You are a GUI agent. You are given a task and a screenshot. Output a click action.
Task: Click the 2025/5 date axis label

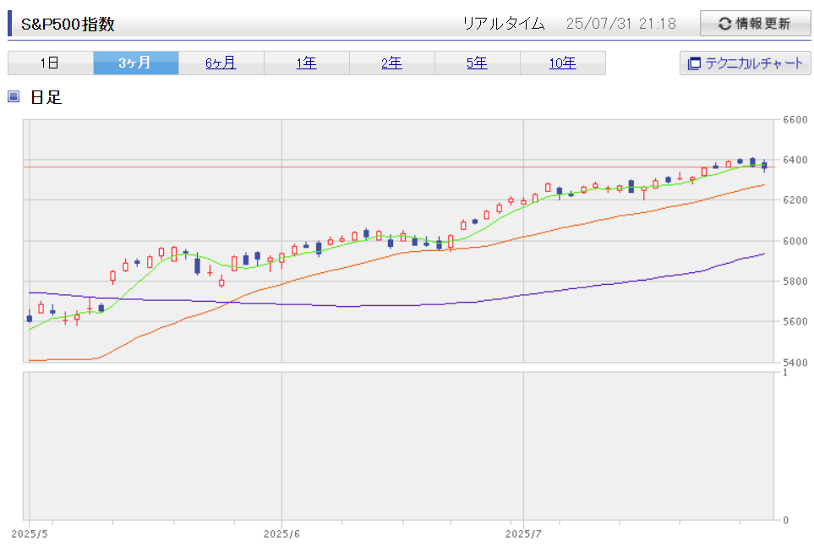pos(30,534)
